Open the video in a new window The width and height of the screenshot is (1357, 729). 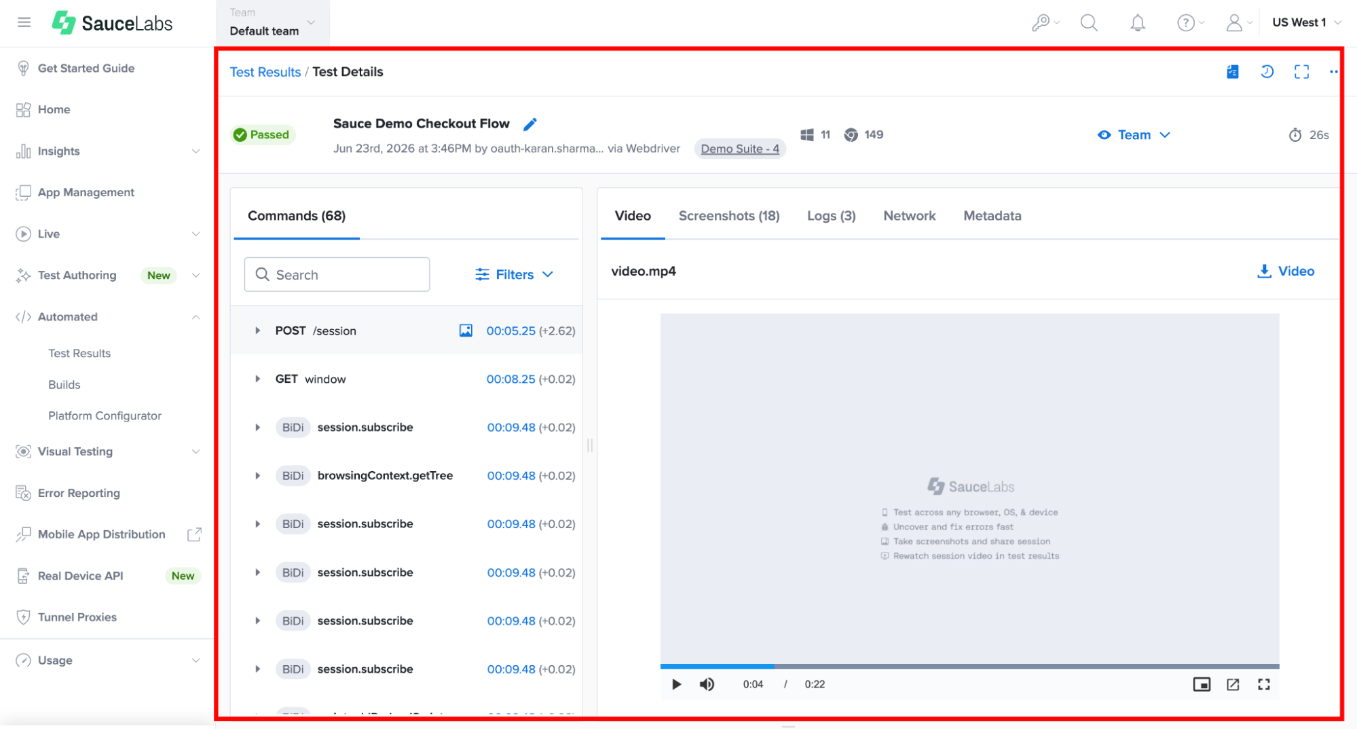pos(1233,684)
